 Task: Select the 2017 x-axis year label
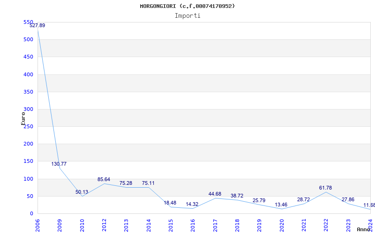(x=215, y=226)
